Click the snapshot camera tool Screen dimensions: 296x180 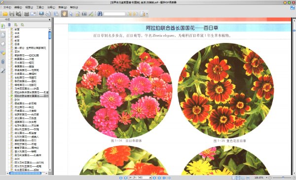point(84,14)
